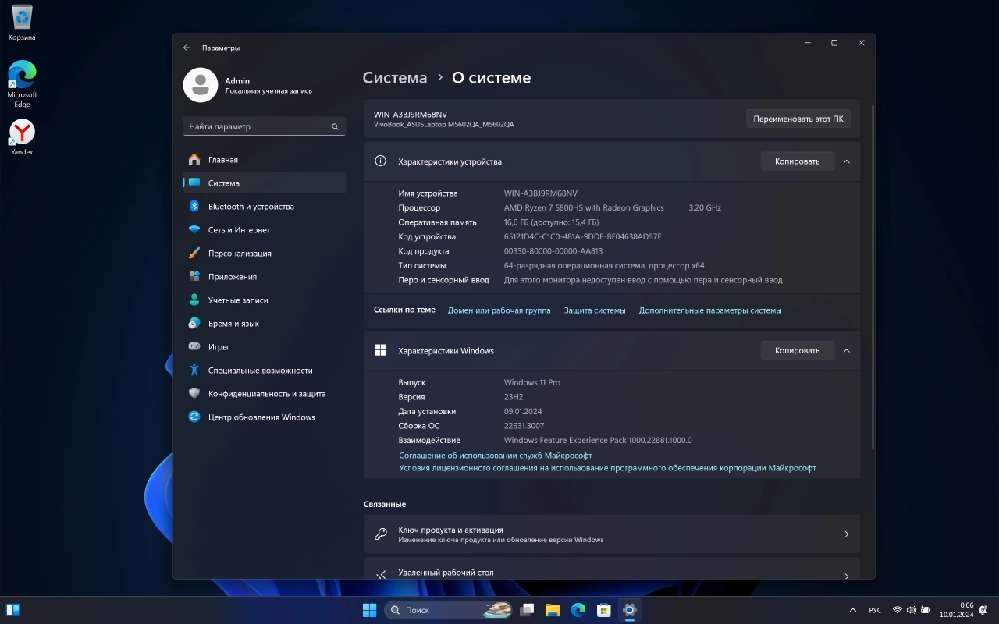Open Персонализация brush icon
Image resolution: width=999 pixels, height=624 pixels.
coord(194,253)
